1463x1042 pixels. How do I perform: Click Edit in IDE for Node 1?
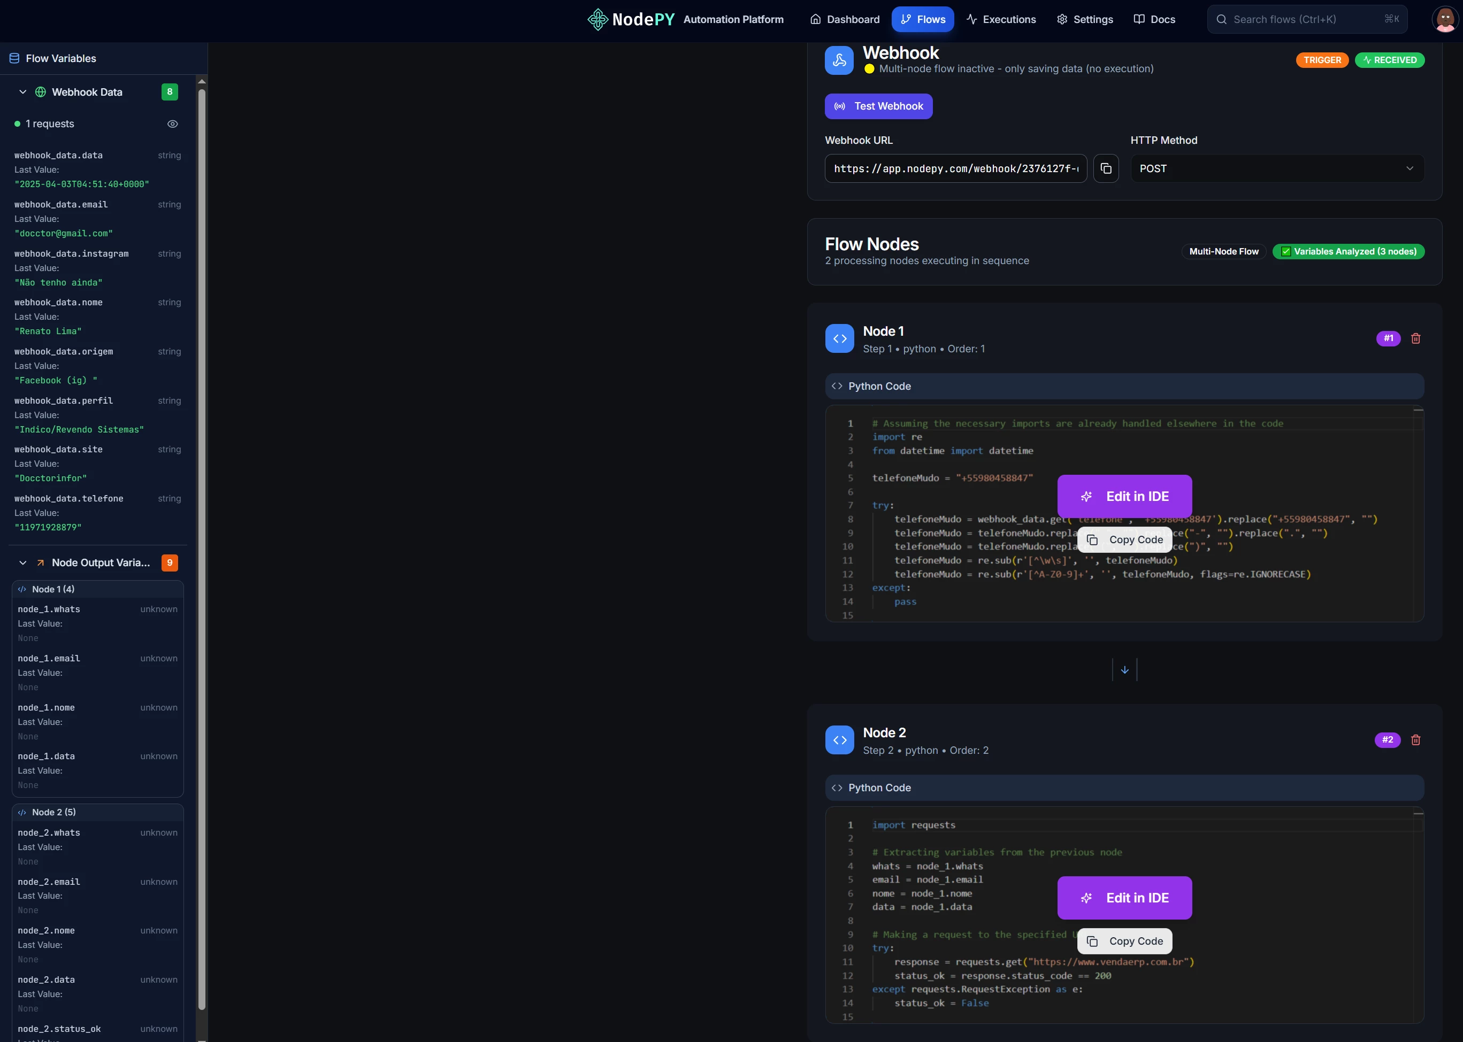pyautogui.click(x=1124, y=497)
